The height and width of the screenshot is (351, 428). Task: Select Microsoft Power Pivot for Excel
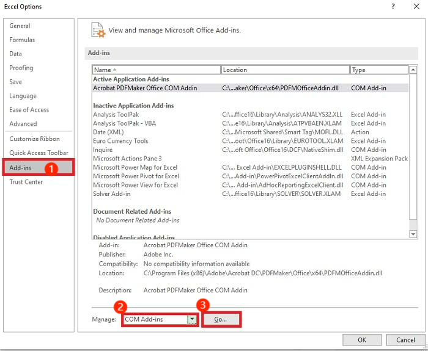coord(135,176)
